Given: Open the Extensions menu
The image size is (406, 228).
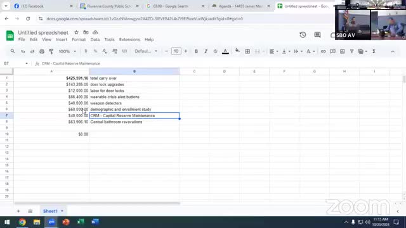Looking at the screenshot, I should 129,39.
